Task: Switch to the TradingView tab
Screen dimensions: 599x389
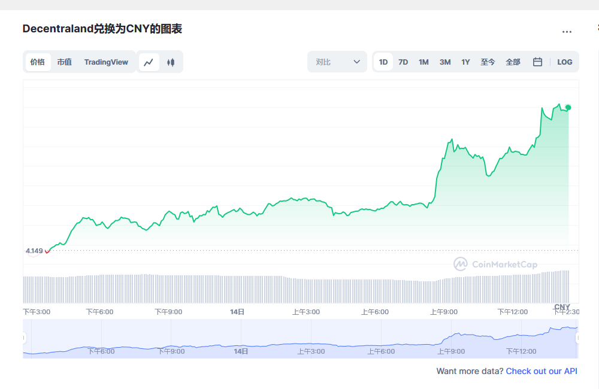Action: click(106, 62)
